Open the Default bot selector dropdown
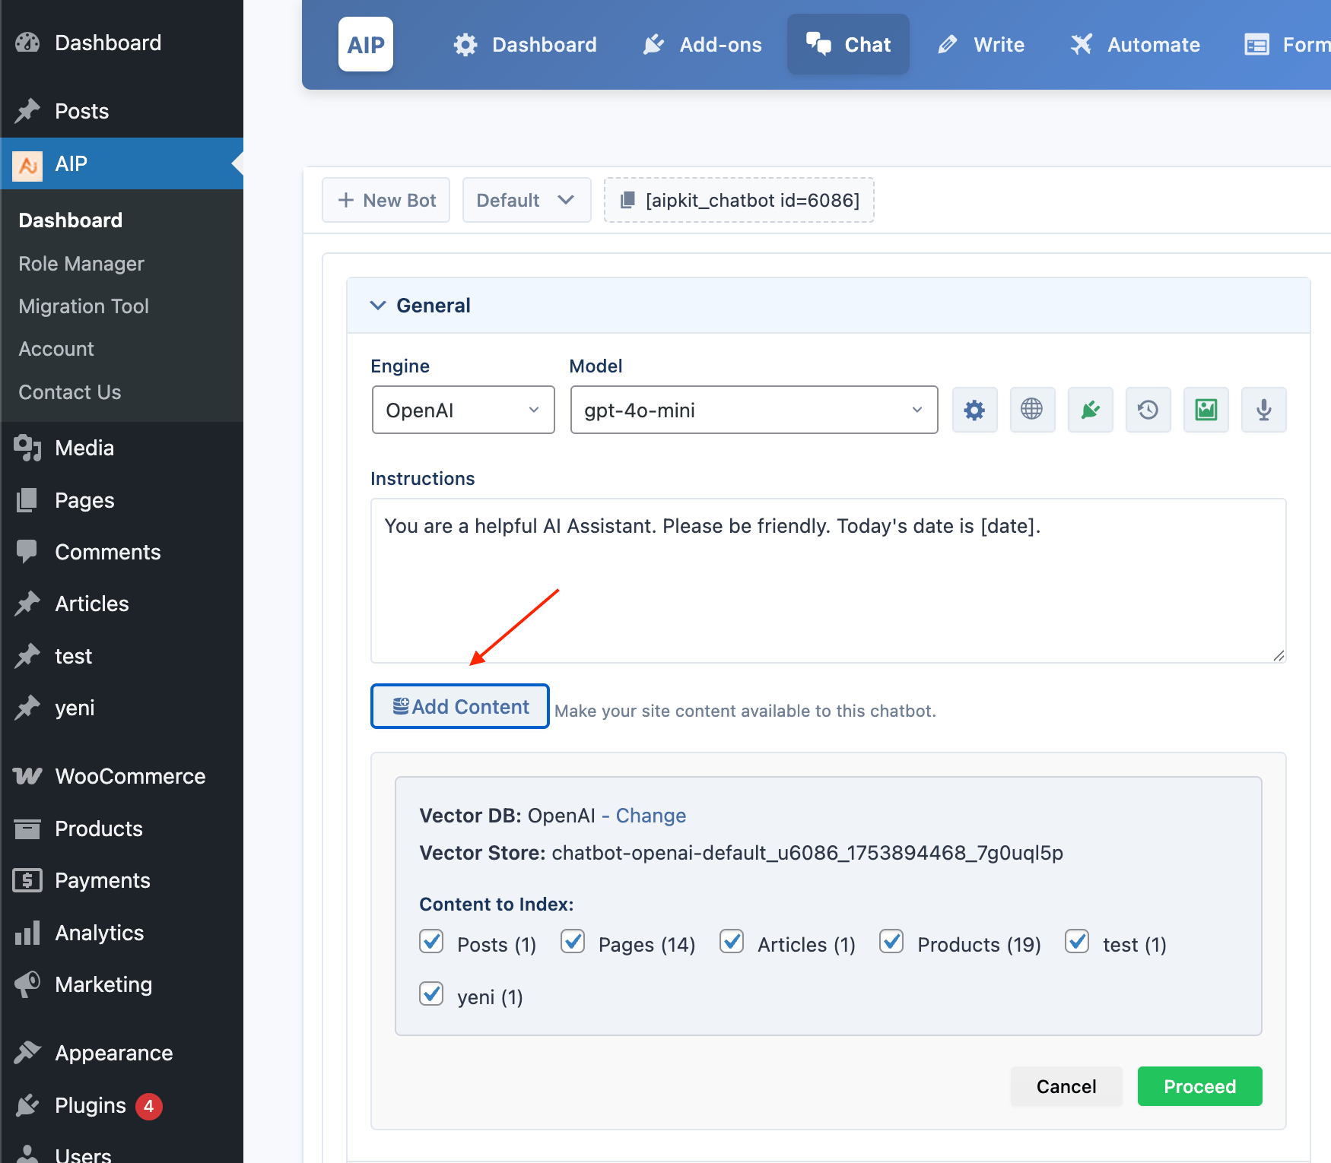The width and height of the screenshot is (1331, 1163). point(526,200)
